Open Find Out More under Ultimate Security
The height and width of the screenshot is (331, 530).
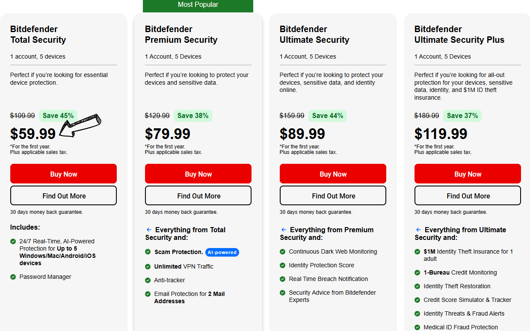point(333,195)
